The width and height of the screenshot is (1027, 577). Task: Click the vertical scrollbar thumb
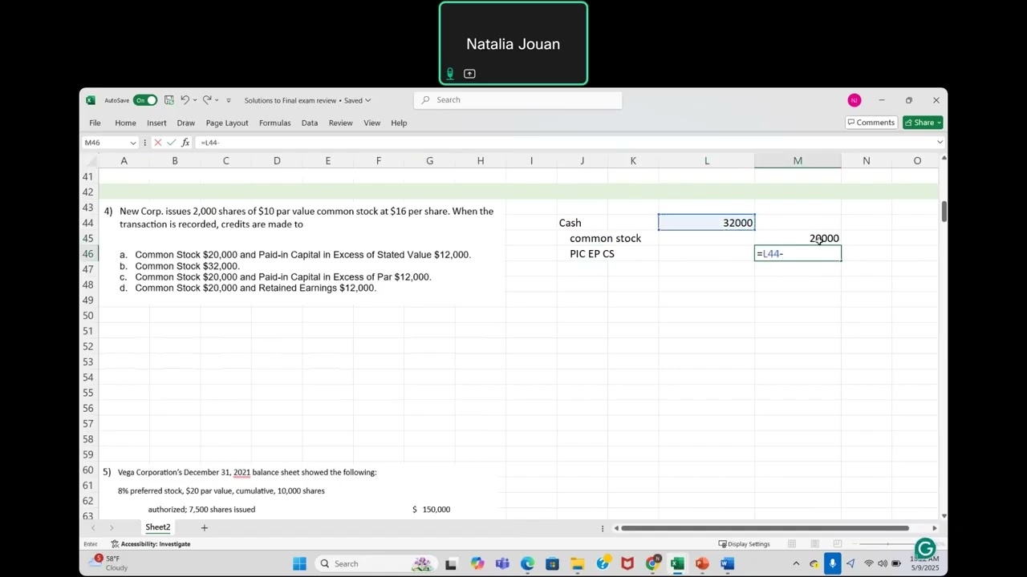point(944,212)
